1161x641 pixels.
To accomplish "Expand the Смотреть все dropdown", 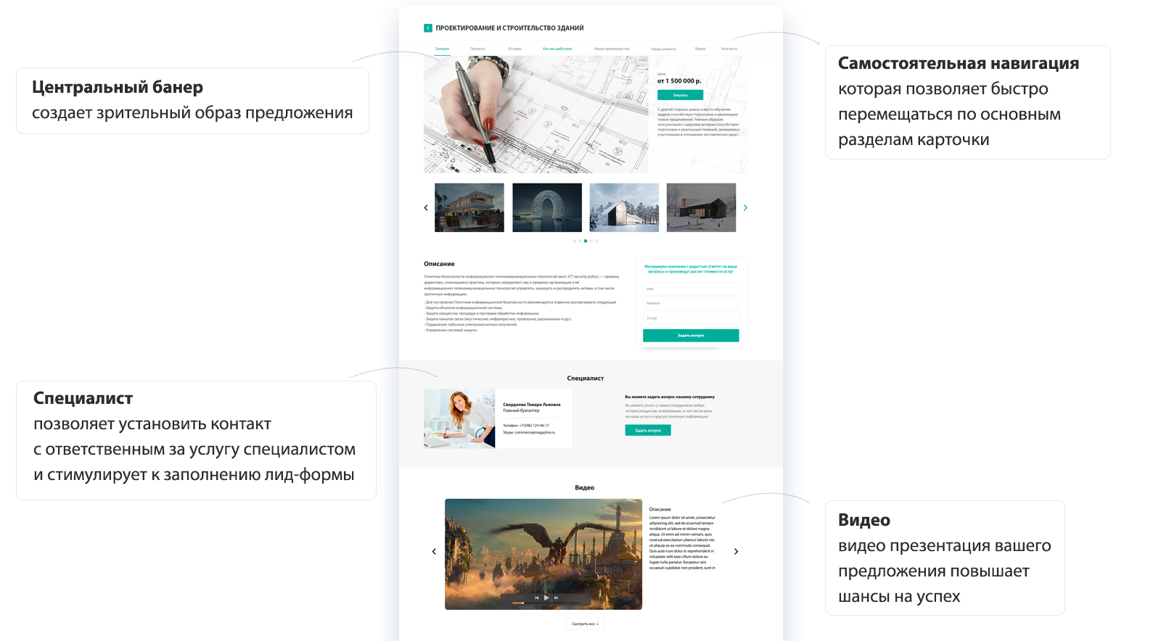I will pos(585,624).
